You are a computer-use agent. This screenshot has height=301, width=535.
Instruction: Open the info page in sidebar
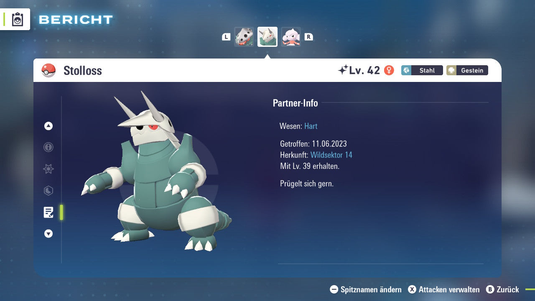48,147
